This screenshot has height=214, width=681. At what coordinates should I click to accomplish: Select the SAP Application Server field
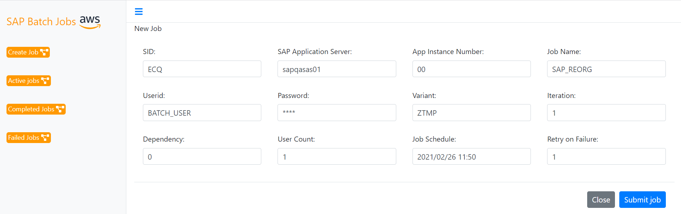click(337, 69)
